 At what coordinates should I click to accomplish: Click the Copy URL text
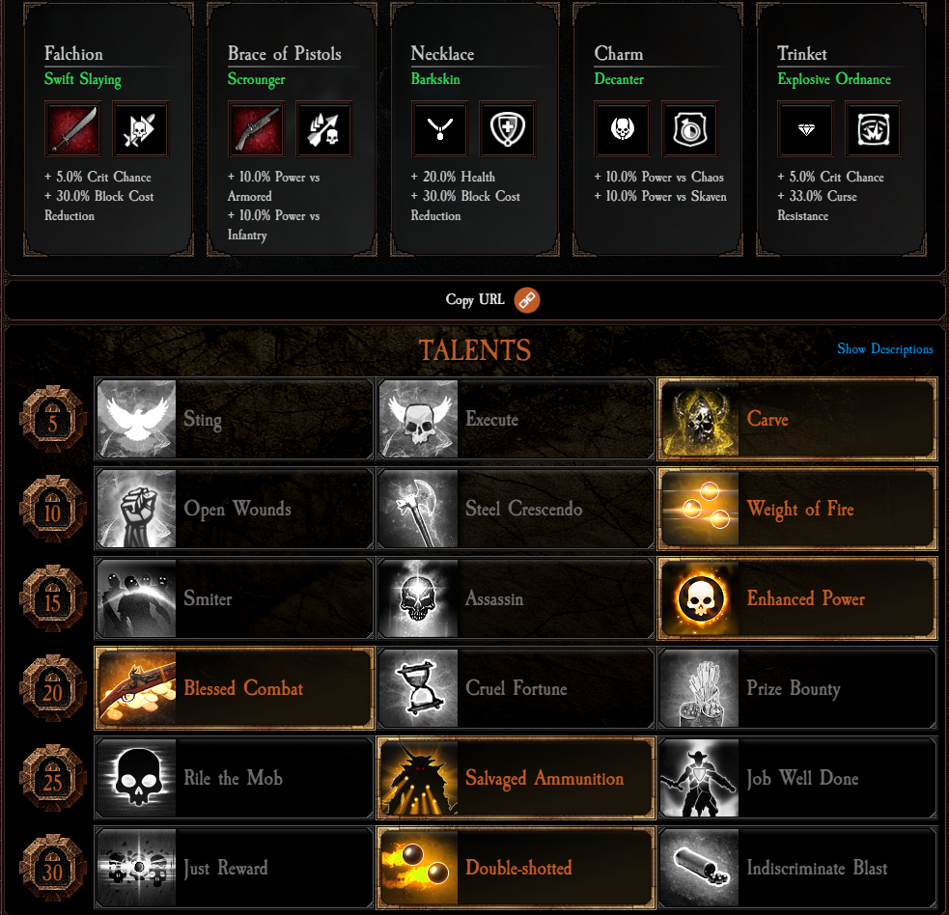pos(475,299)
